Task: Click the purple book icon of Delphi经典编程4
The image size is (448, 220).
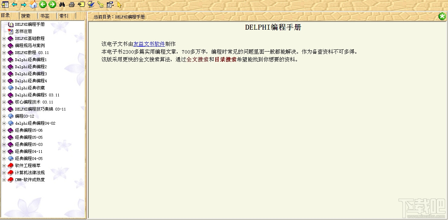Action: click(11, 81)
